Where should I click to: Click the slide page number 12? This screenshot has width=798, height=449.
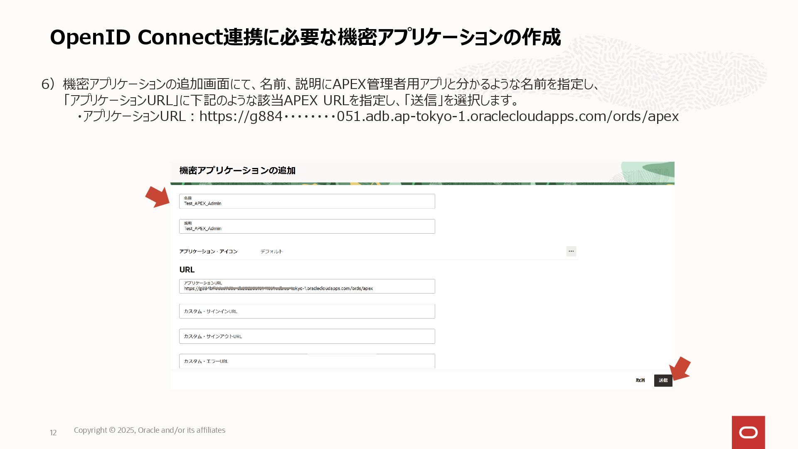[x=53, y=433]
